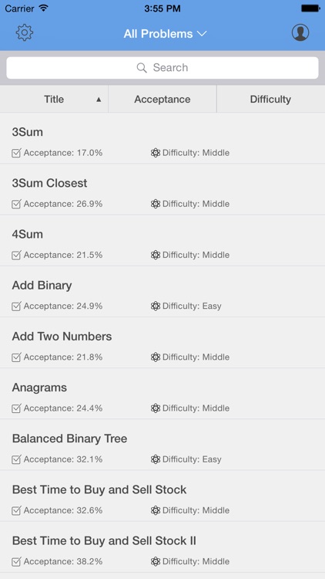Click the acceptance checkbox icon for 3Sum Closest
Image resolution: width=325 pixels, height=579 pixels.
click(16, 204)
